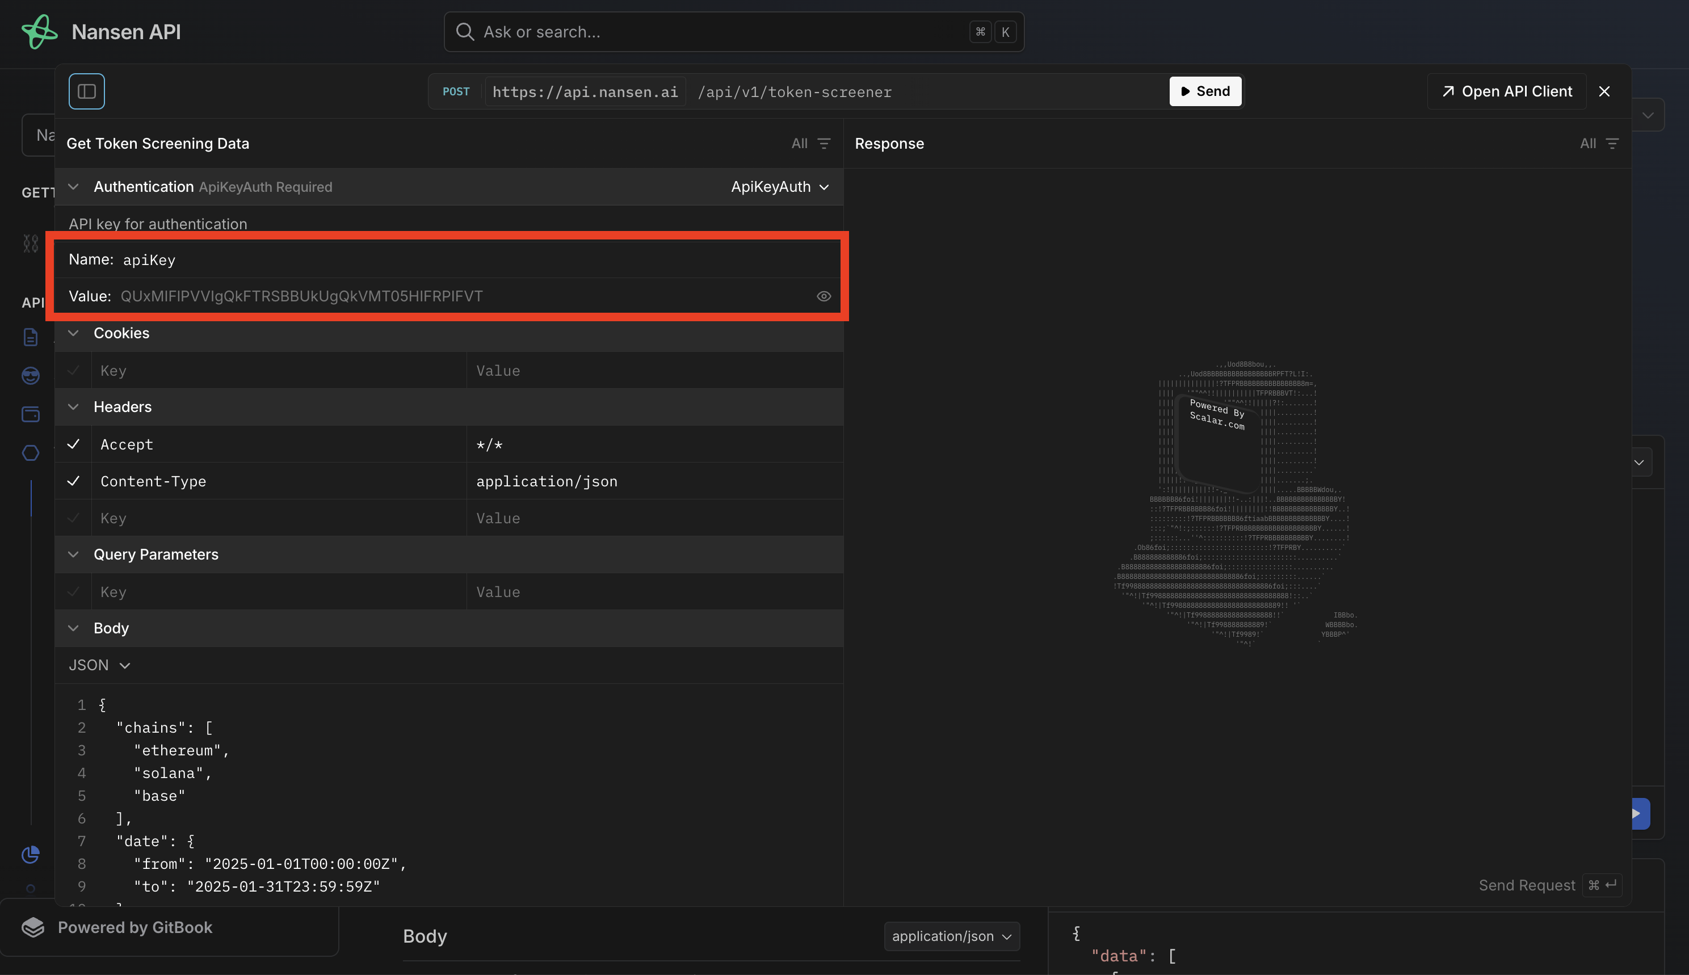
Task: Collapse the Cookies section
Action: click(74, 333)
